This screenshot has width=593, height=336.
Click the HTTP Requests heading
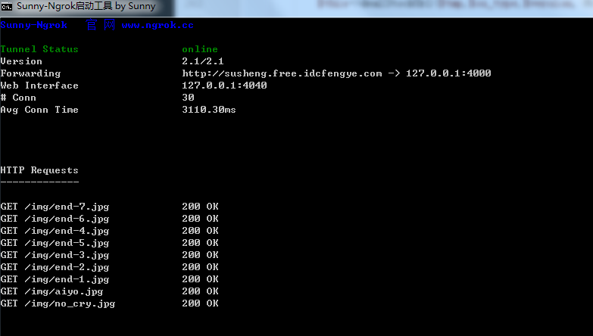coord(39,170)
